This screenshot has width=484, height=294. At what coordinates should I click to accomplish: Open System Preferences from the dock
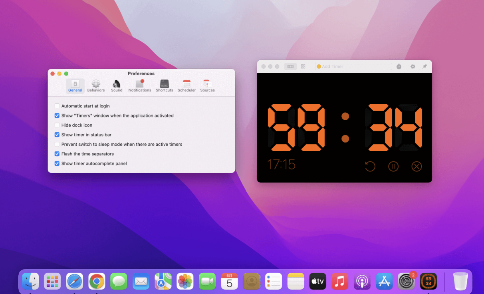pyautogui.click(x=406, y=281)
